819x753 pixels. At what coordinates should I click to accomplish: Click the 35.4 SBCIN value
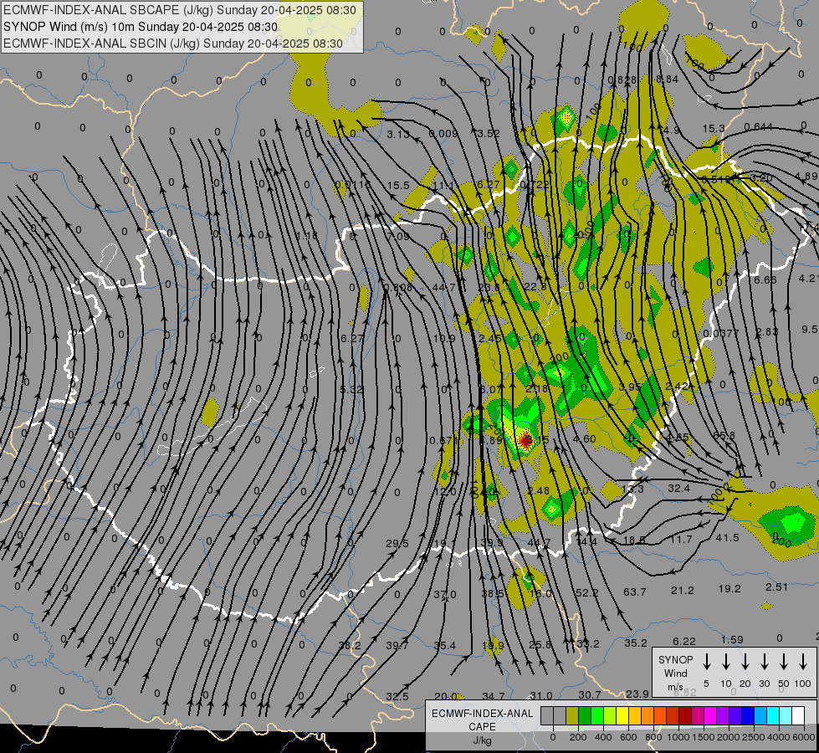click(x=444, y=646)
